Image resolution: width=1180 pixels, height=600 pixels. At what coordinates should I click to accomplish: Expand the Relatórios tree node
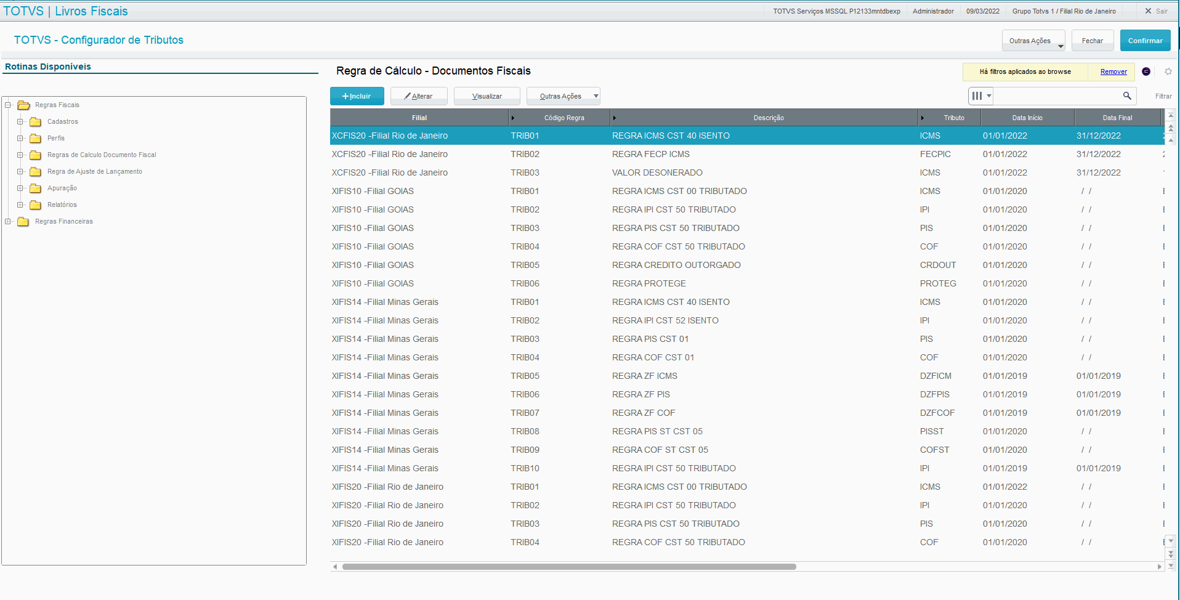coord(20,205)
